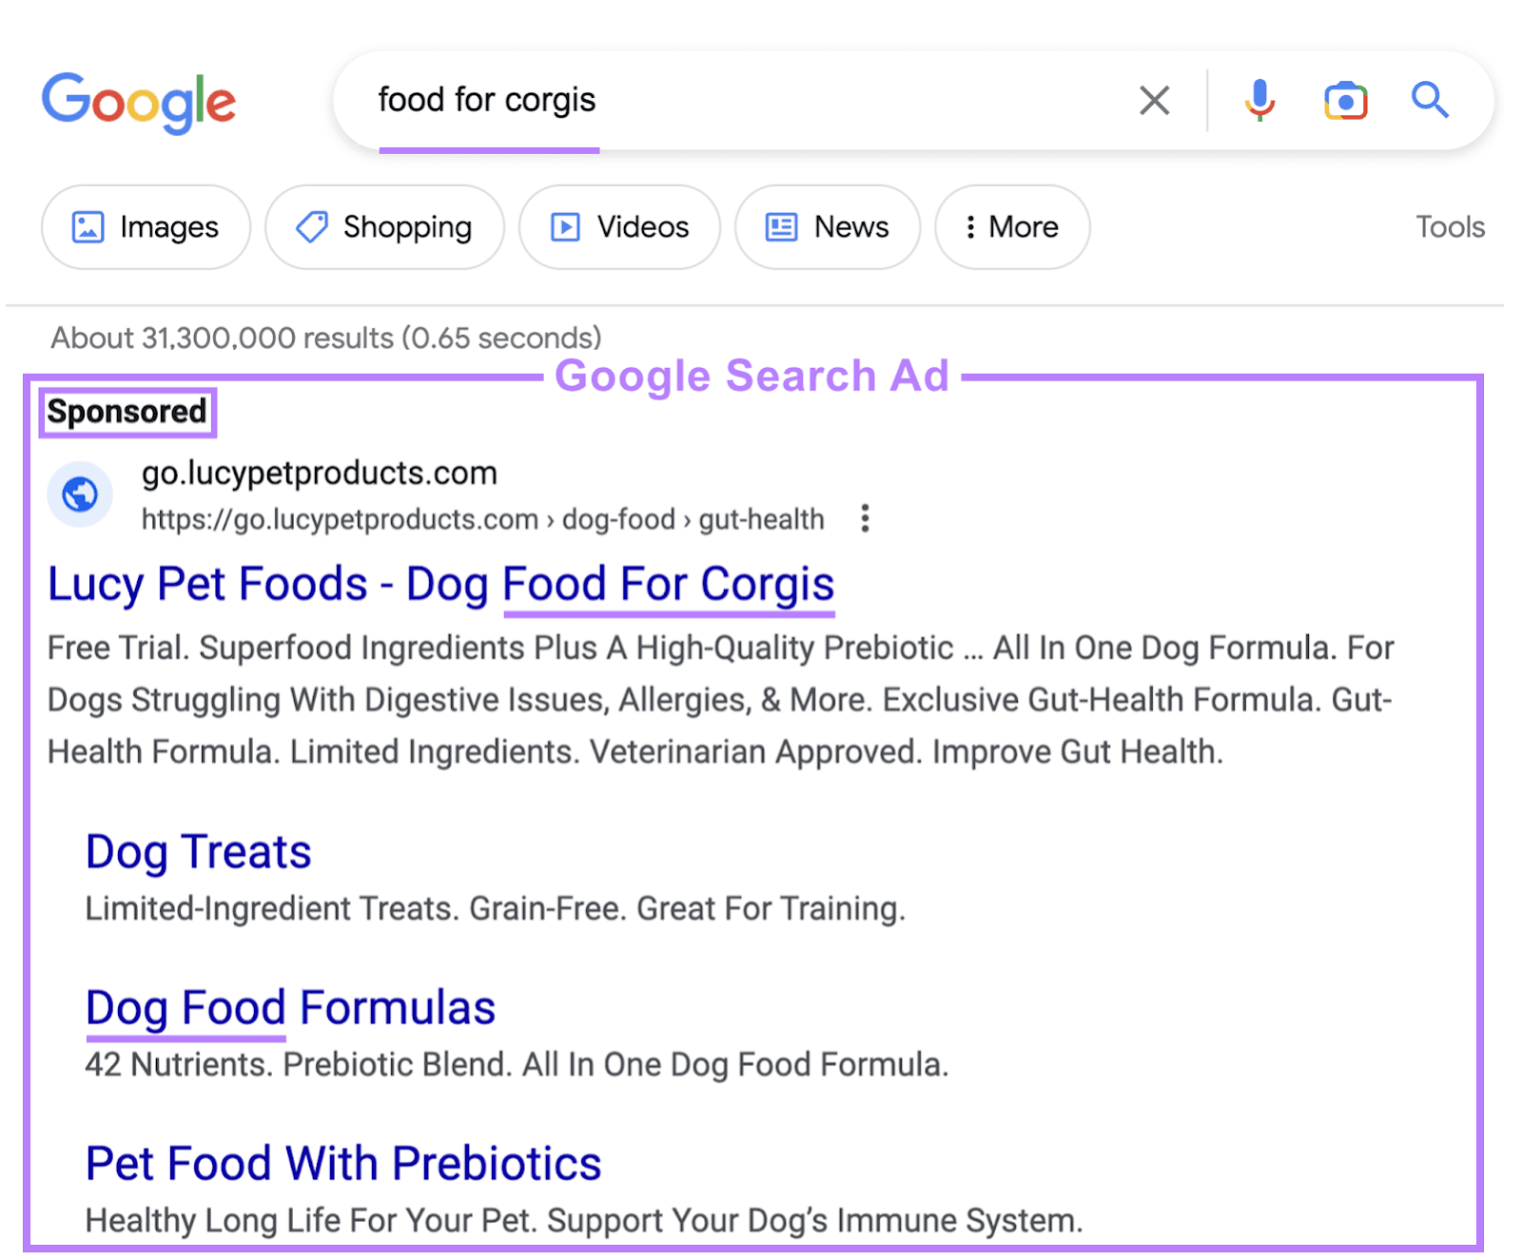The width and height of the screenshot is (1522, 1260).
Task: Switch to the News tab
Action: [828, 227]
